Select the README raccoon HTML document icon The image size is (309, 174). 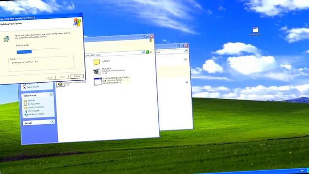[97, 71]
